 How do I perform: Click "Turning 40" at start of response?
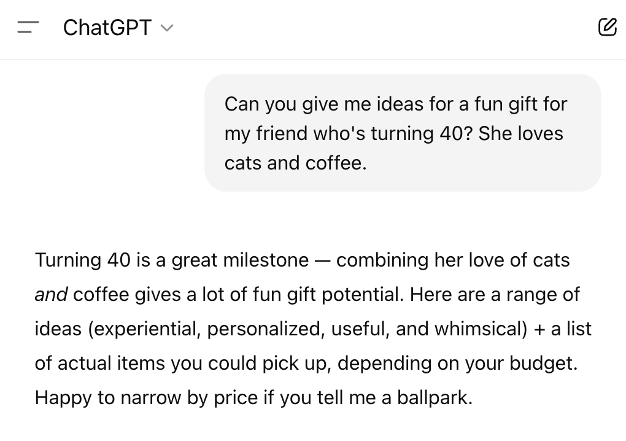pos(82,260)
